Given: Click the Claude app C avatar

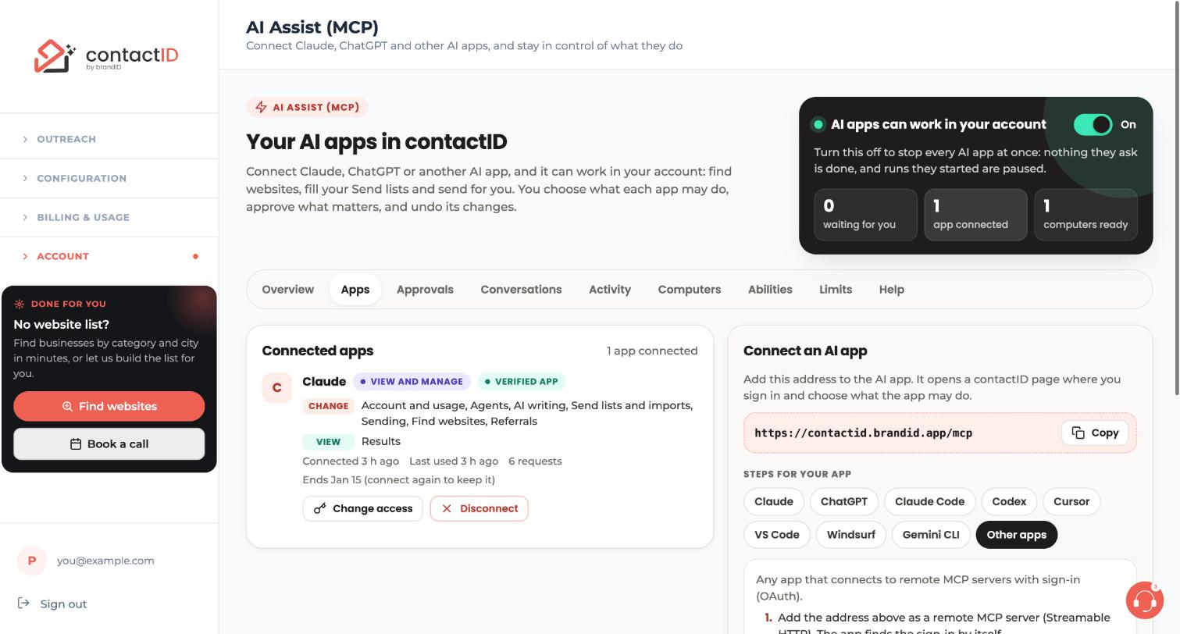Looking at the screenshot, I should click(277, 388).
